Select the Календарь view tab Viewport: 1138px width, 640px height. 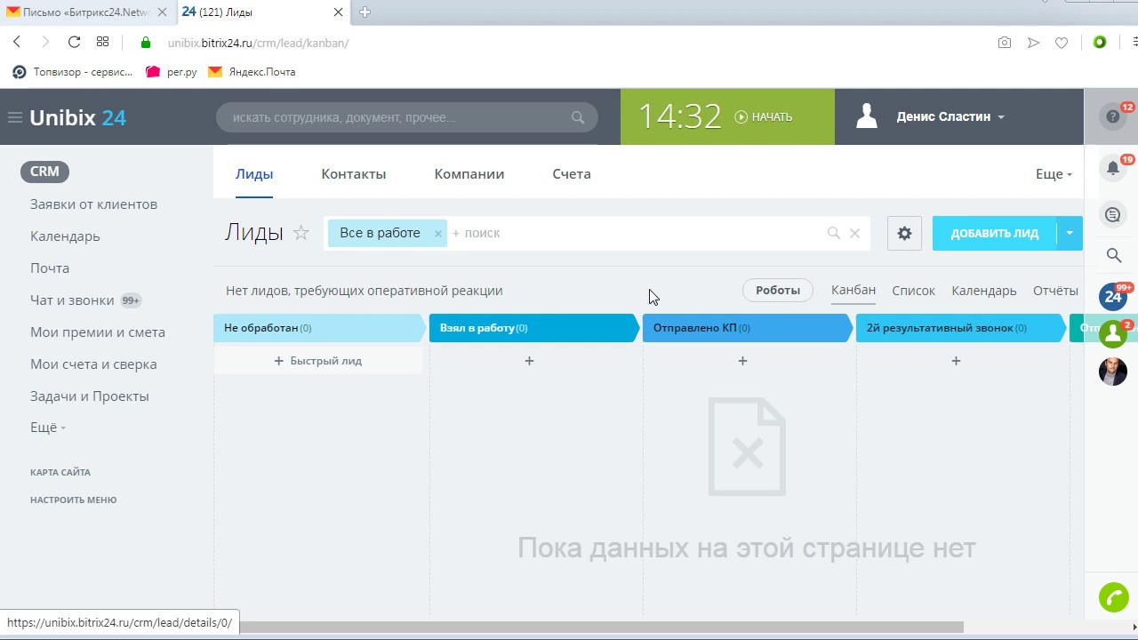(x=984, y=291)
